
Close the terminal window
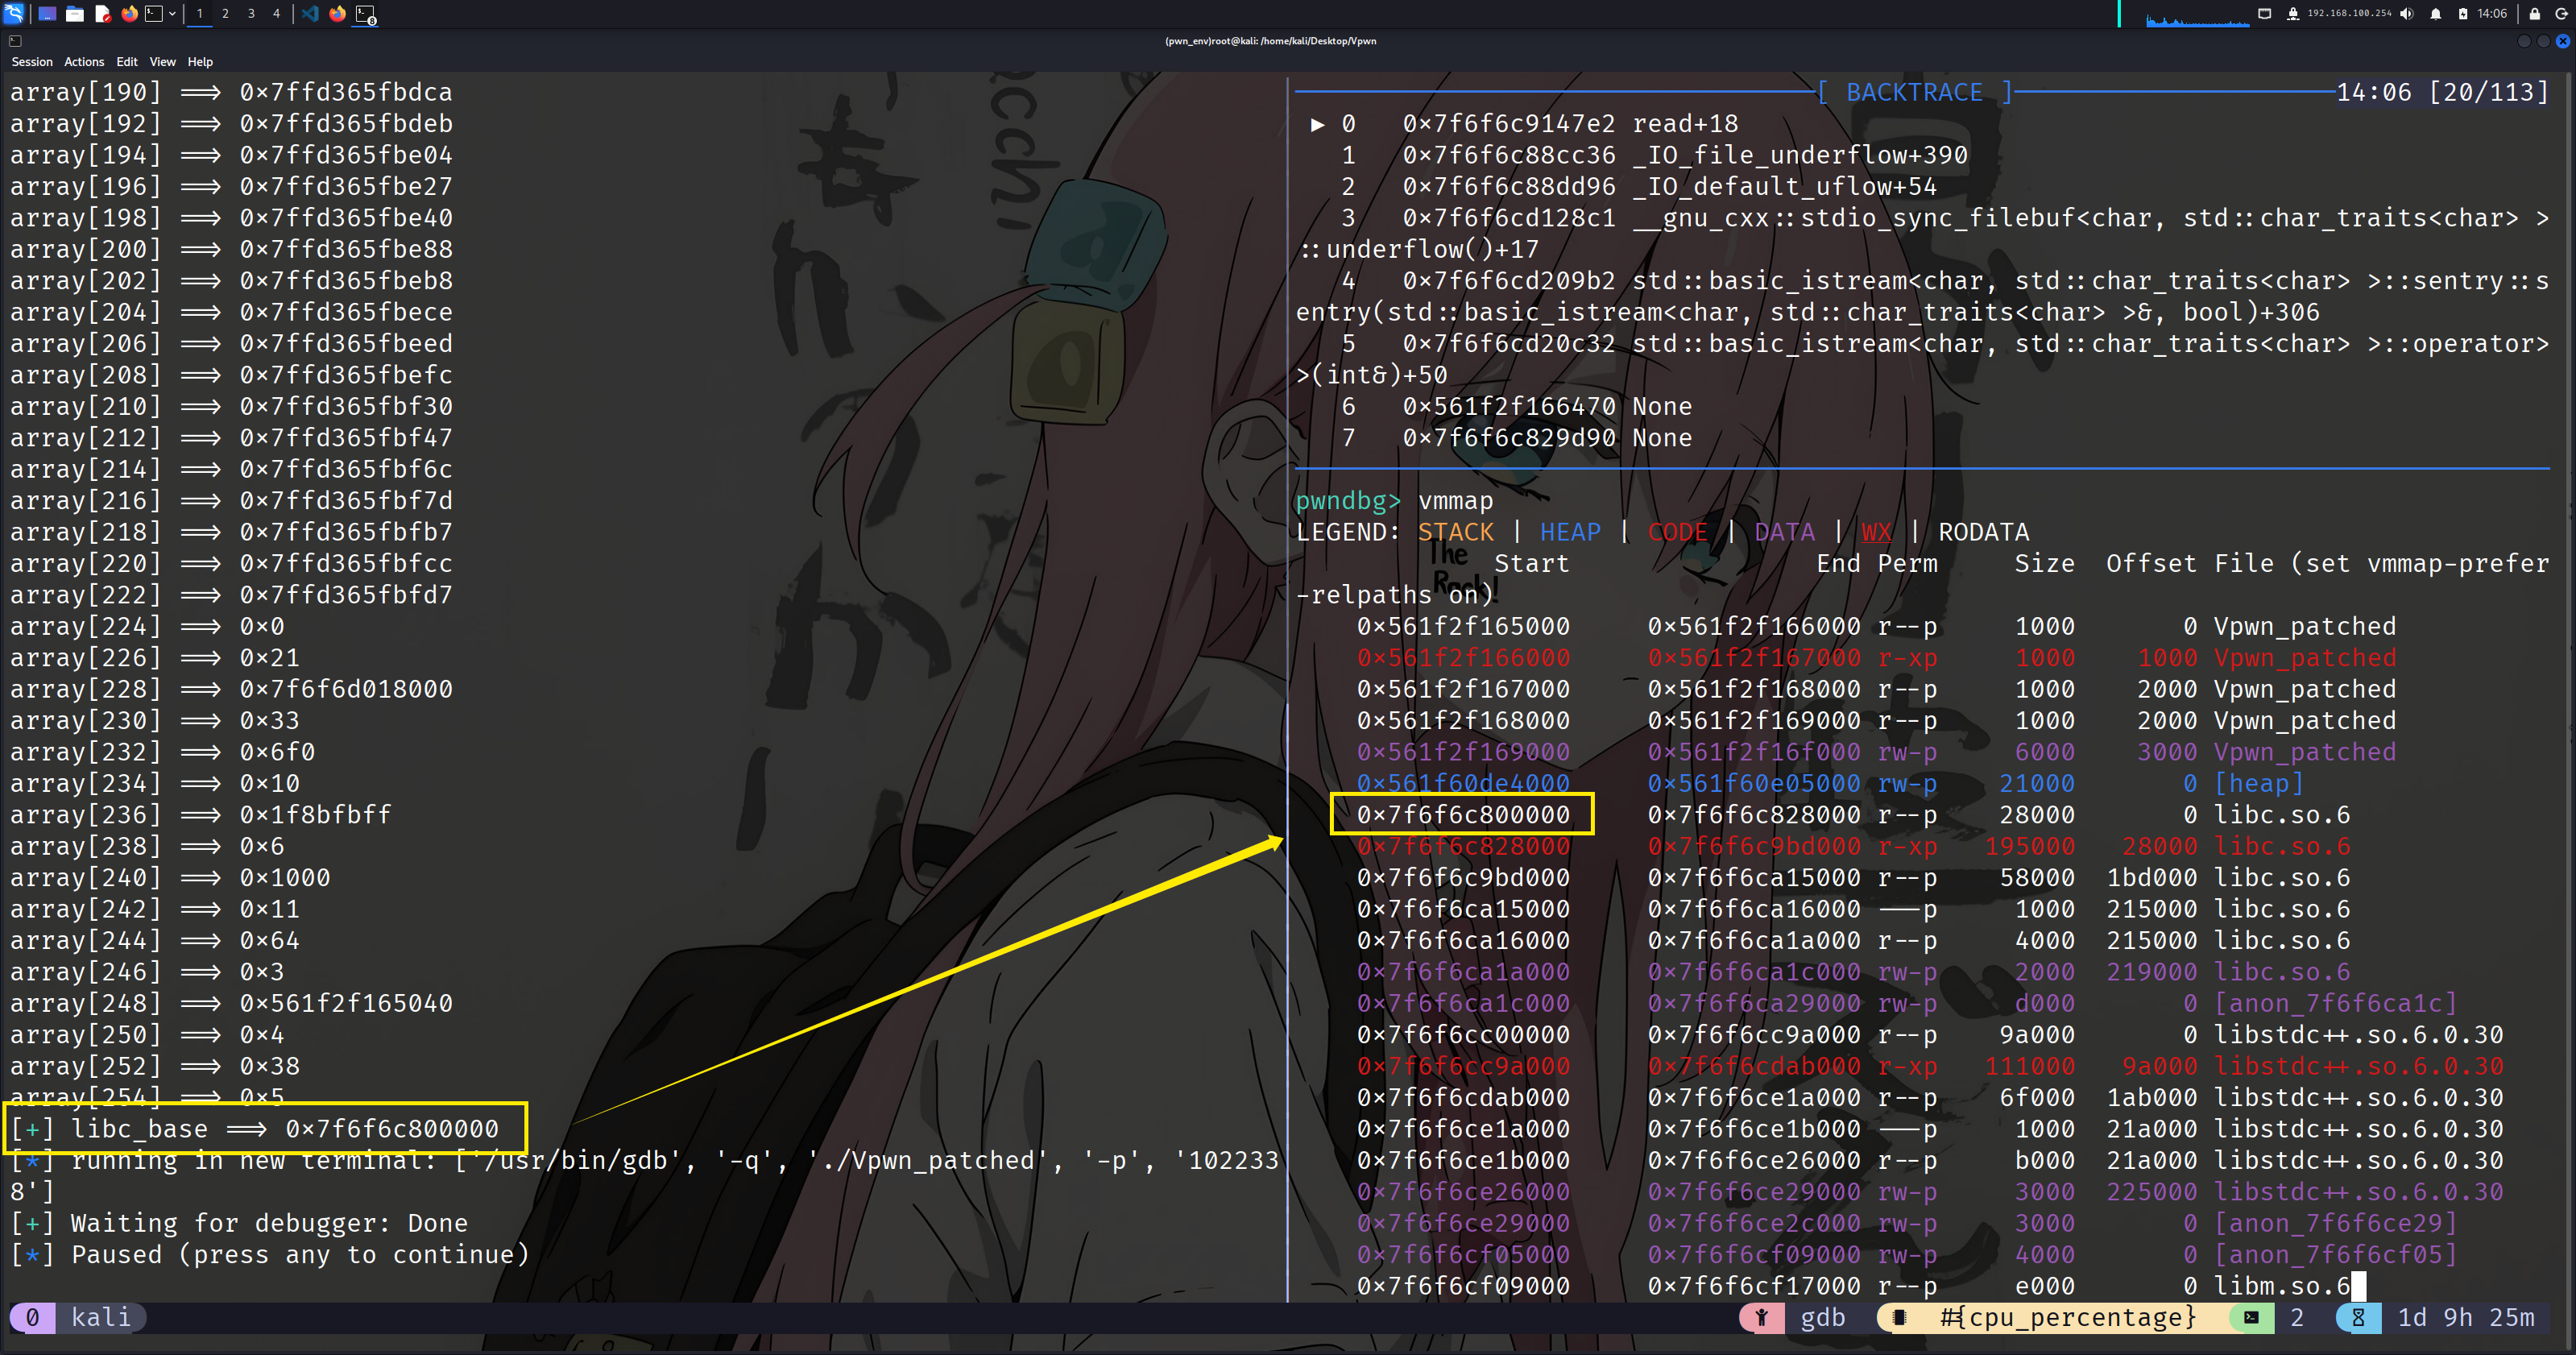[x=2562, y=41]
